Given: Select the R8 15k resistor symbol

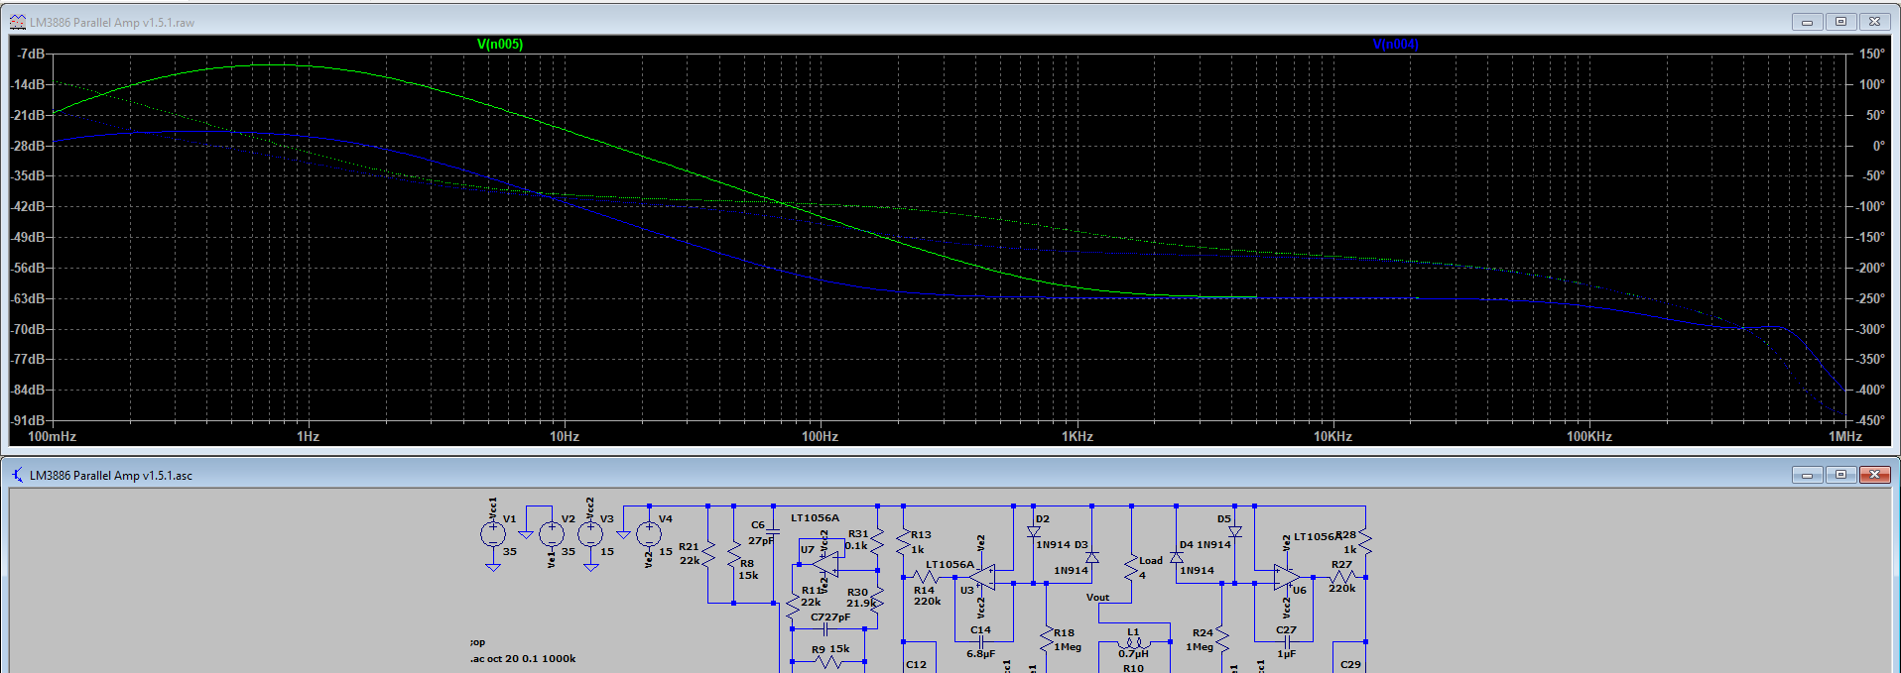Looking at the screenshot, I should (x=734, y=555).
